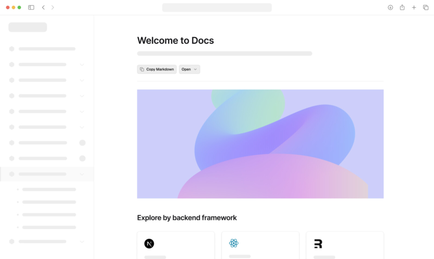
Task: Click the forward navigation arrow
Action: (x=53, y=7)
